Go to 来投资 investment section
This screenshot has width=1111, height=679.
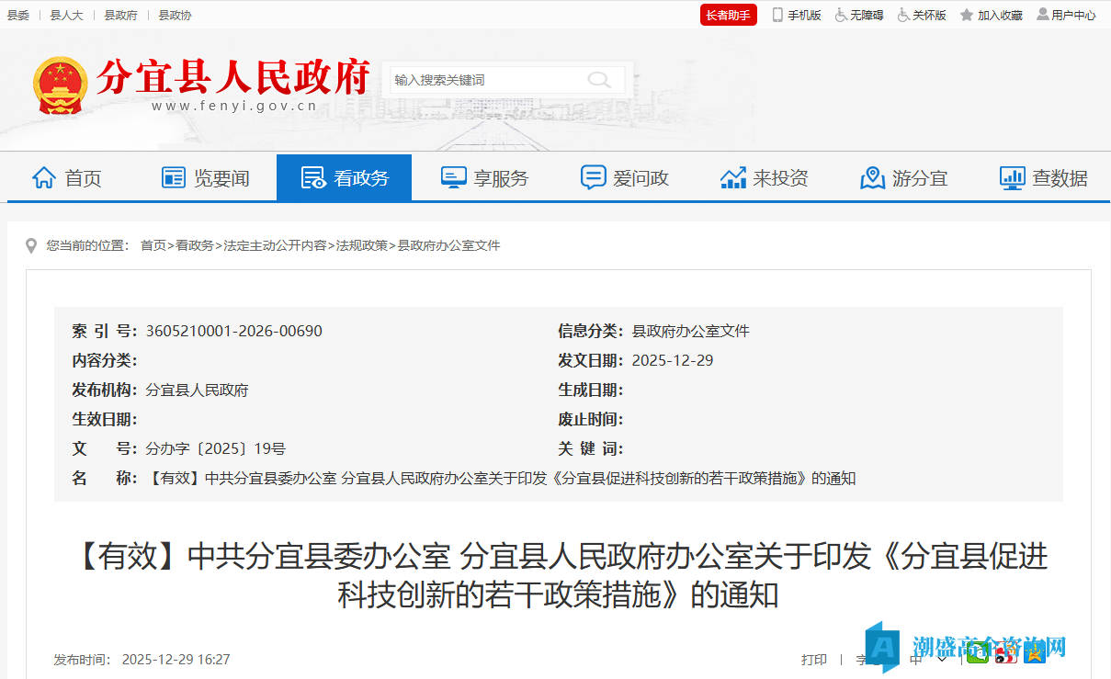tap(765, 177)
